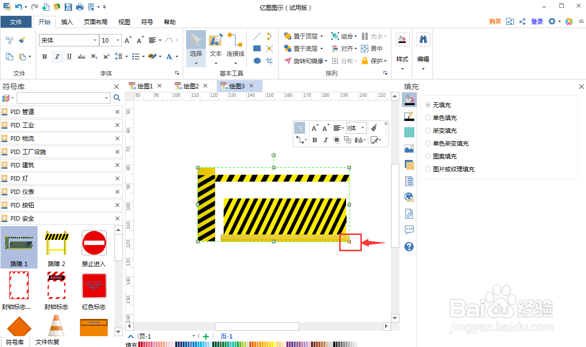Screen dimensions: 586x347
Task: Apply superscript formatting
Action: coord(107,56)
